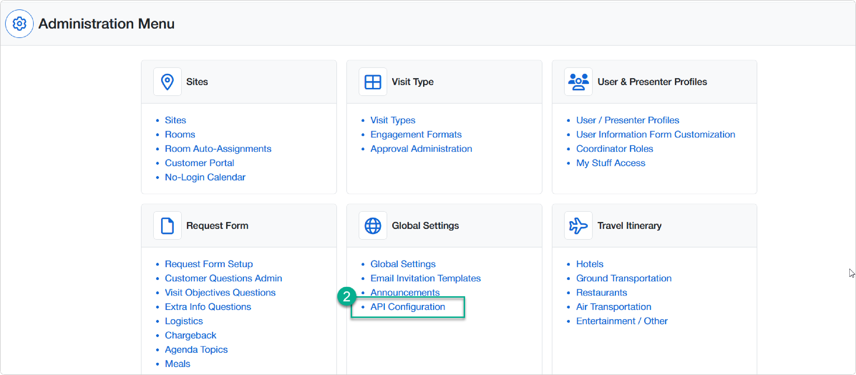Screen dimensions: 856x375
Task: Select Engagement Formats
Action: coord(416,134)
